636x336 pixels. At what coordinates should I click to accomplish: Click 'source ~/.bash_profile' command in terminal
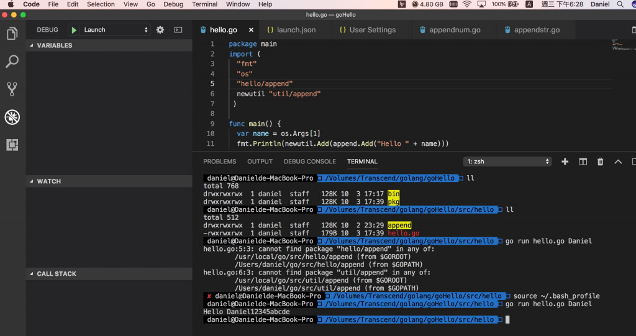click(556, 296)
